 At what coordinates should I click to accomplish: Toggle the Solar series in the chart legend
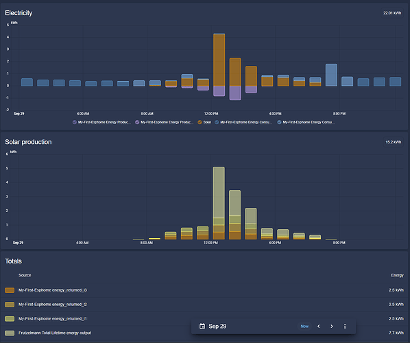tap(204, 122)
